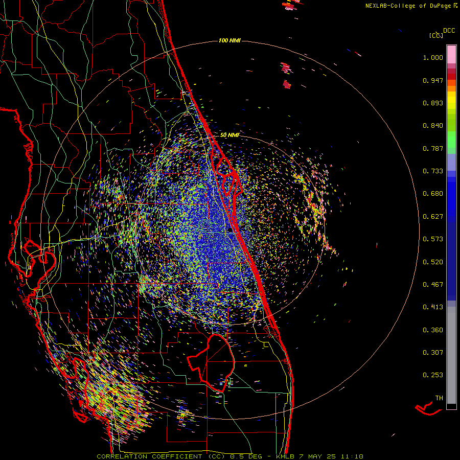Viewport: 460px width, 460px height.
Task: Click the 0.5 DEG elevation text
Action: pos(246,456)
